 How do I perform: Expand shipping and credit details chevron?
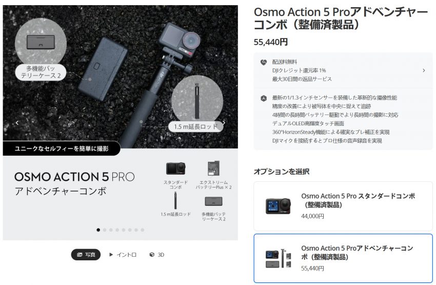click(424, 70)
